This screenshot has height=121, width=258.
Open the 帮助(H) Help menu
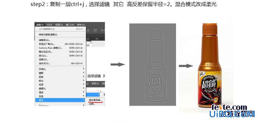pyautogui.click(x=81, y=25)
